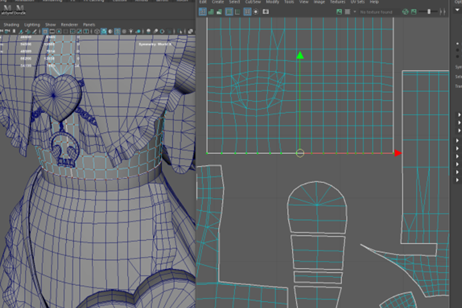Toggle display image icon in UV Editor
This screenshot has width=462, height=308.
click(339, 12)
